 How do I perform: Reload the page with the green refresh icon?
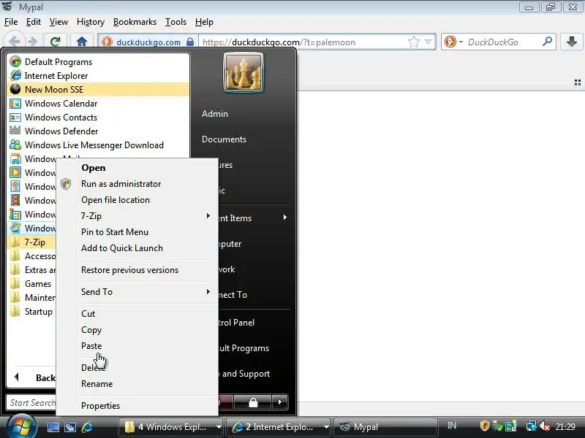(x=56, y=42)
